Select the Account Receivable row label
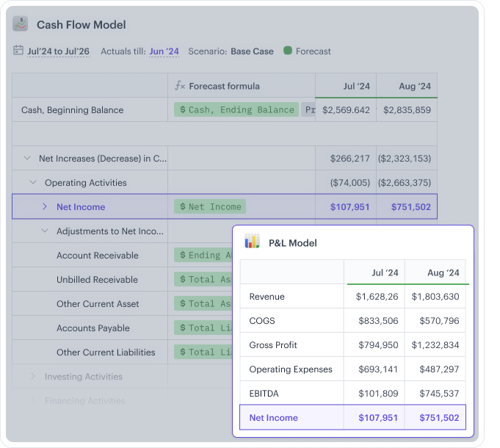 click(x=98, y=256)
